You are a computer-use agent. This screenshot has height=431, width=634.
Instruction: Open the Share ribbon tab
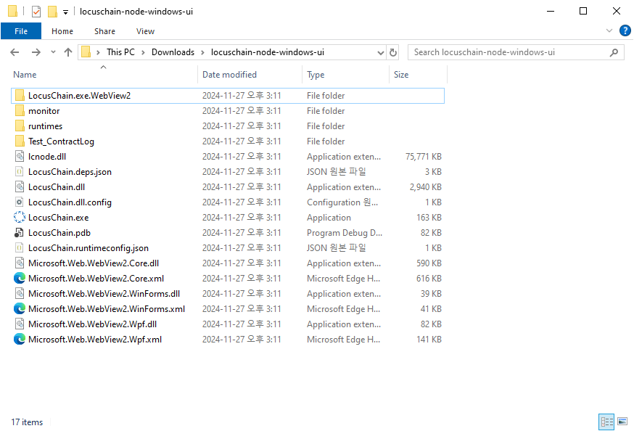[104, 31]
